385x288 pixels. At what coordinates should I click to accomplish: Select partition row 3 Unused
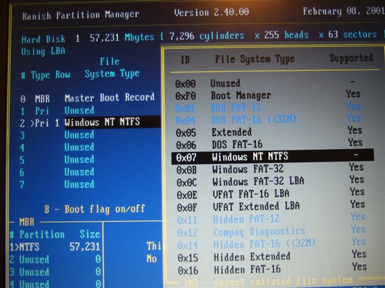click(57, 135)
